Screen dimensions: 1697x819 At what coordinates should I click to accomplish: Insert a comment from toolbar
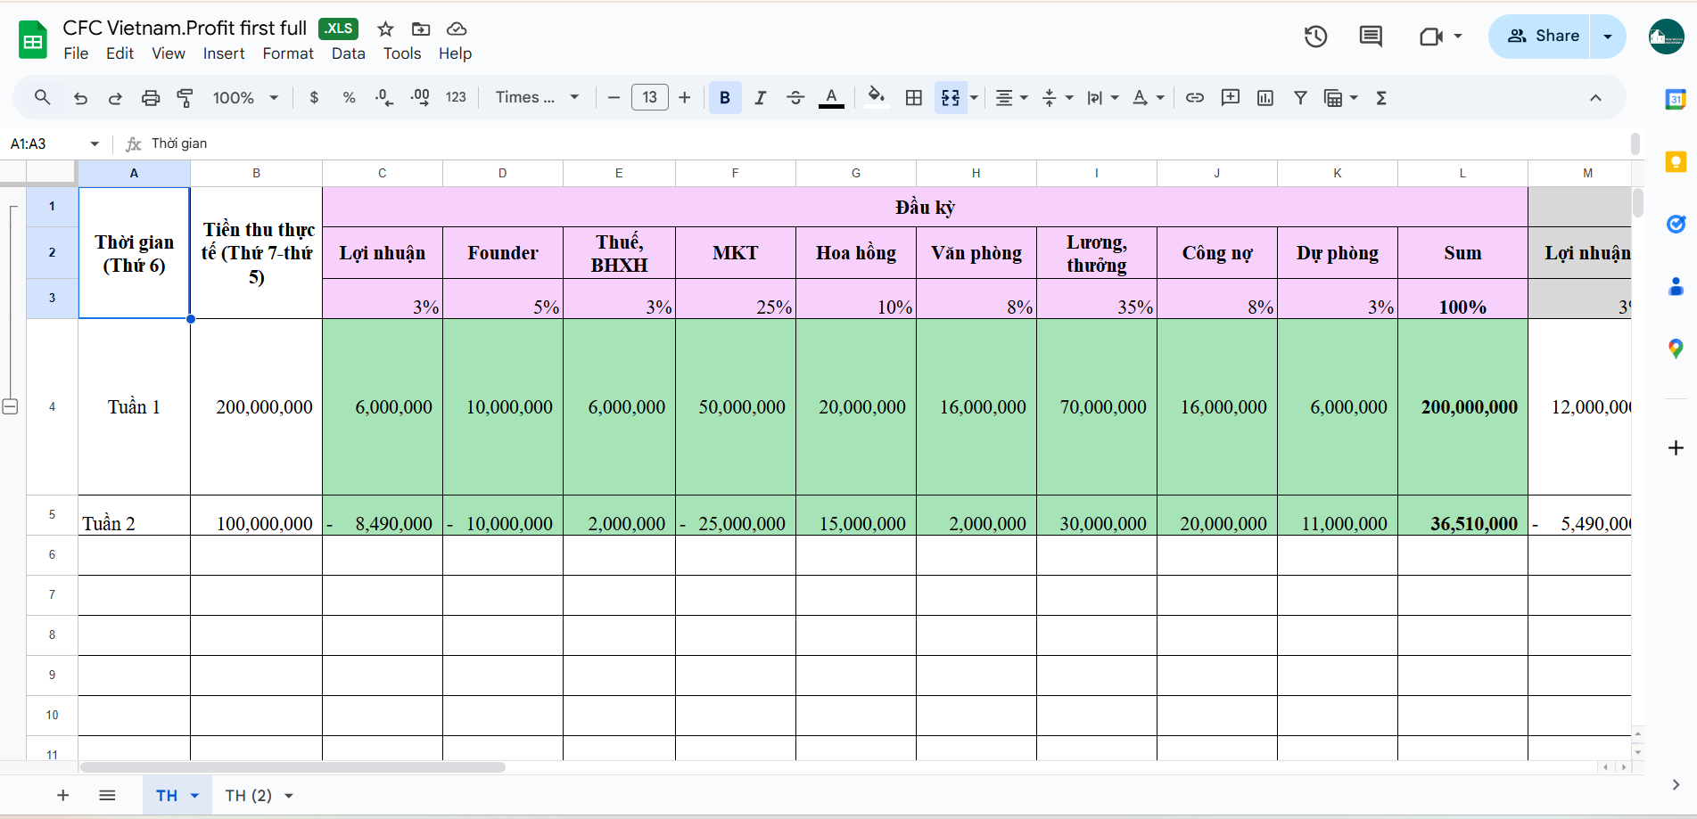point(1231,98)
